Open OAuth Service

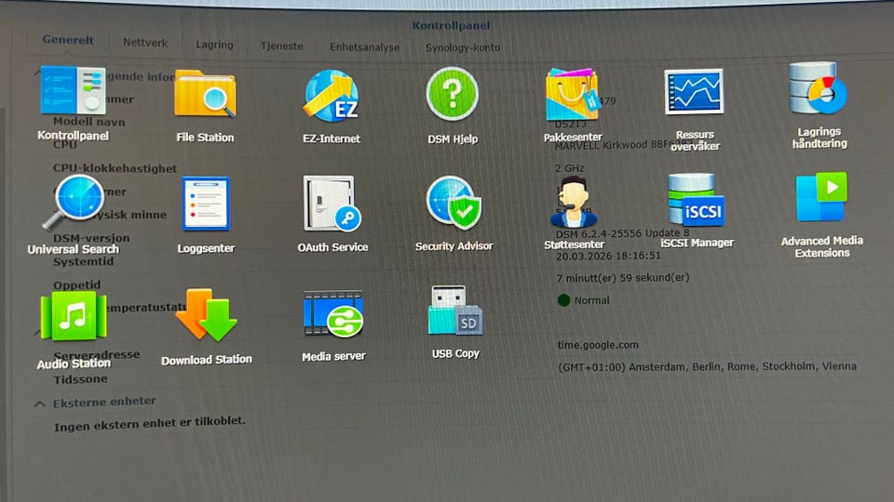pyautogui.click(x=332, y=204)
